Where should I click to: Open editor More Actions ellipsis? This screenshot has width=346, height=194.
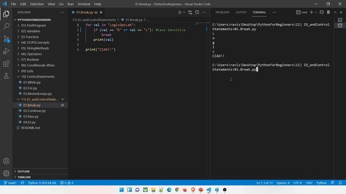tap(204, 12)
